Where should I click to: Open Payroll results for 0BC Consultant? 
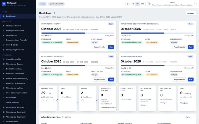(x=179, y=47)
